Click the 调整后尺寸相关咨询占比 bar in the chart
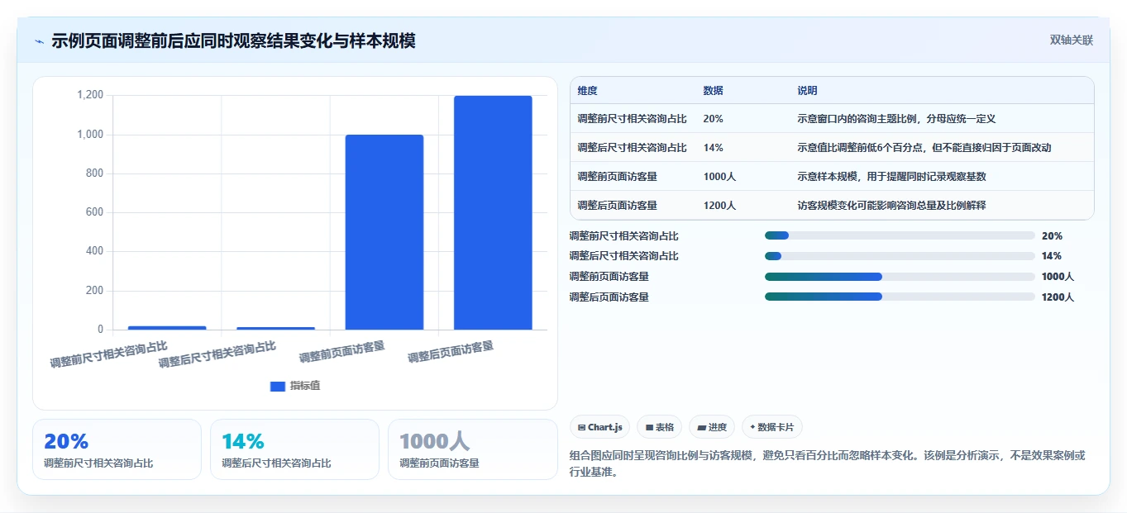 point(275,329)
